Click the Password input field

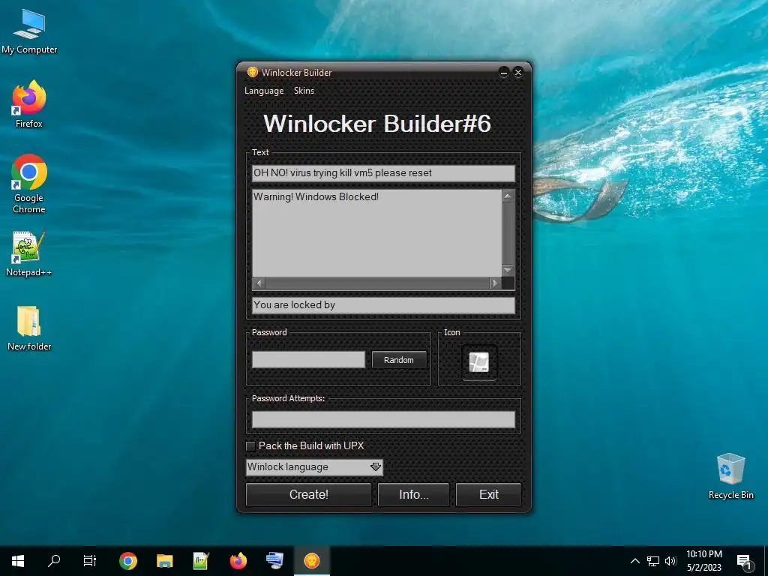(308, 359)
